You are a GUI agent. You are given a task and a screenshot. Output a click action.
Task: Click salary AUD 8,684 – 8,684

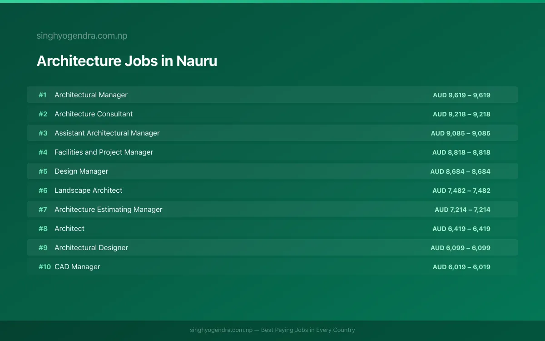pos(461,171)
